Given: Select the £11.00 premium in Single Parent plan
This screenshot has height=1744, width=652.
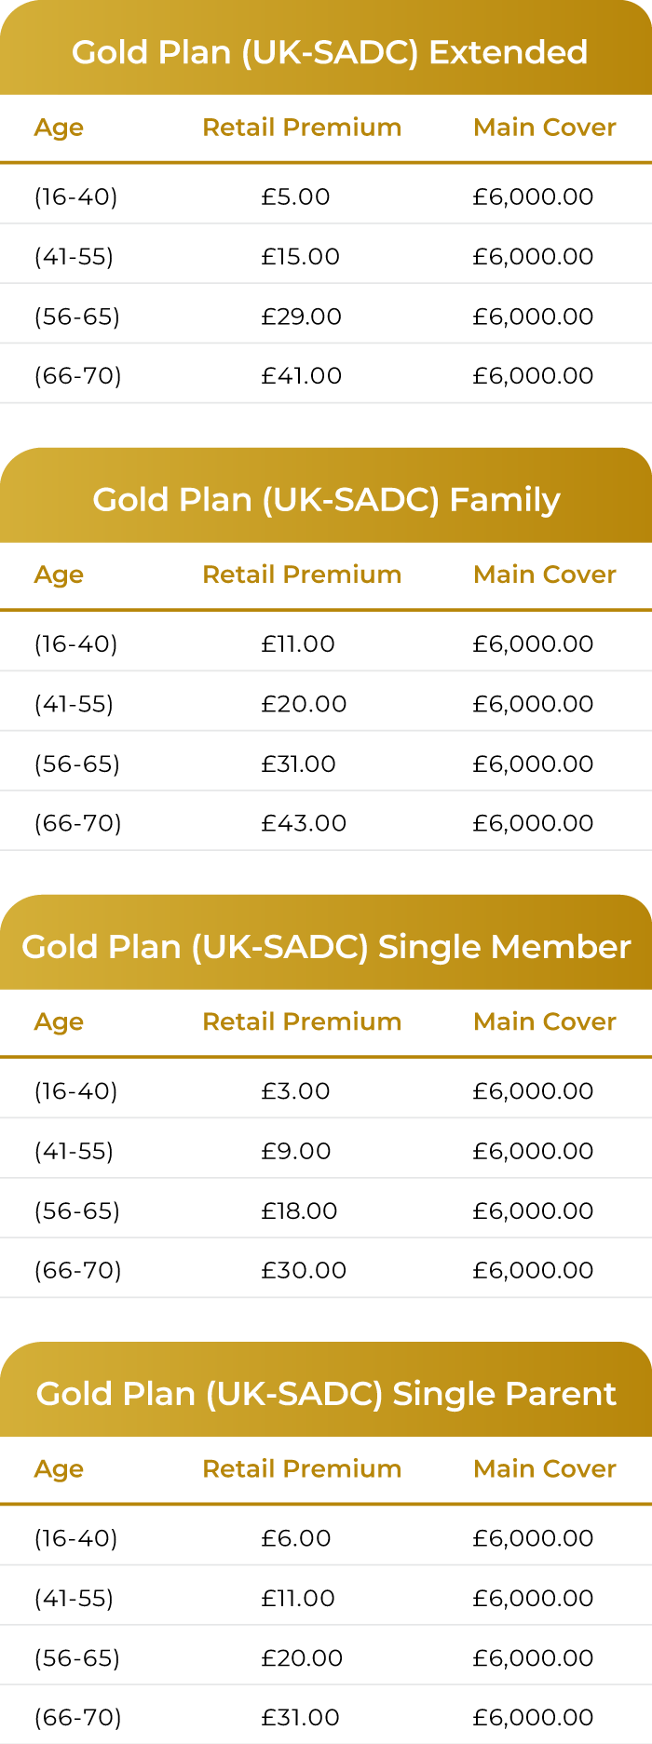Looking at the screenshot, I should coord(297,1598).
